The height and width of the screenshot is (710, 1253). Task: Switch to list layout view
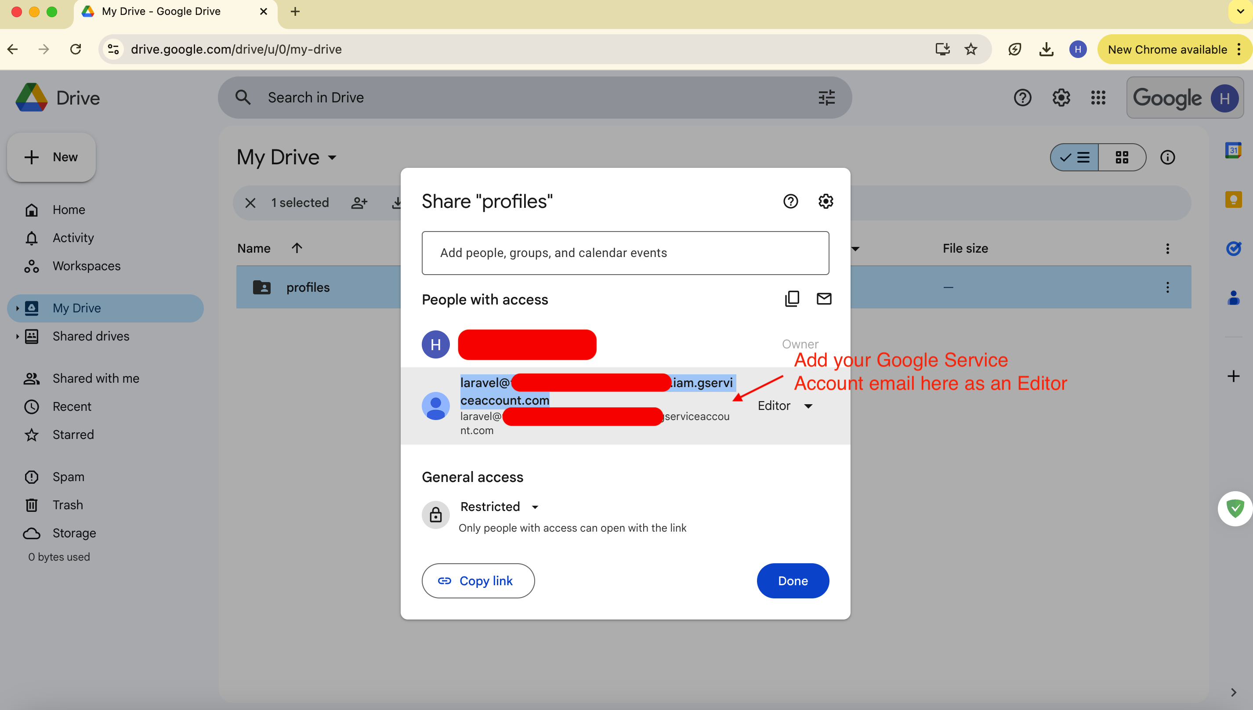tap(1075, 157)
